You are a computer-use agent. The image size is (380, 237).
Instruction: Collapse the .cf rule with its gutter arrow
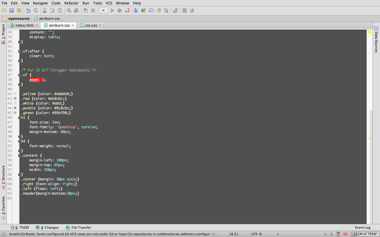click(19, 75)
